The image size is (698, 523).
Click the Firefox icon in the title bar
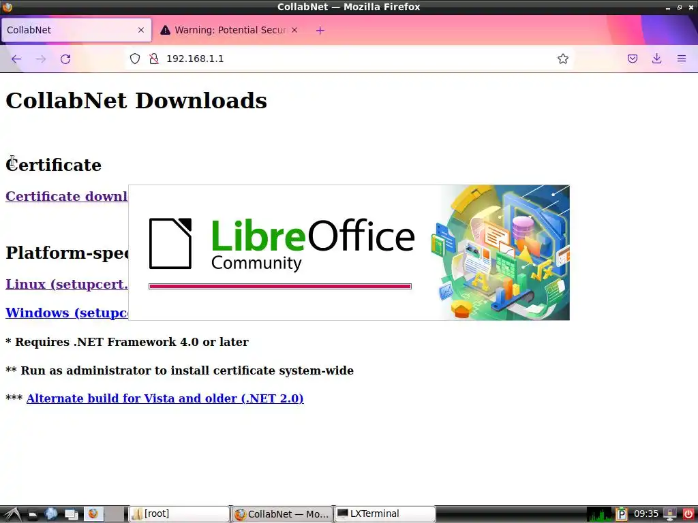tap(7, 7)
